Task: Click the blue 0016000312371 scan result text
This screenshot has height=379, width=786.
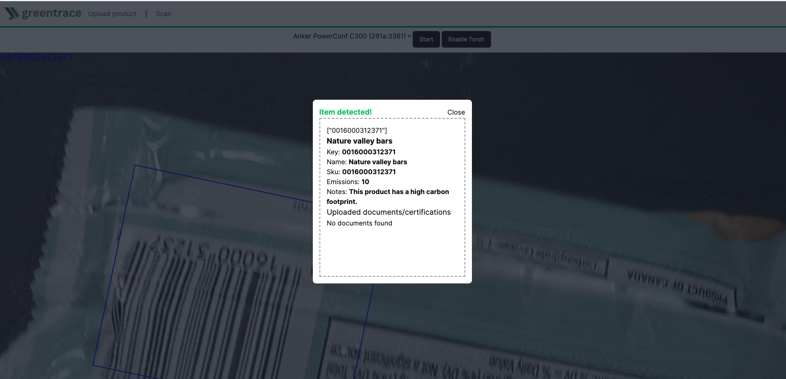Action: (x=37, y=58)
